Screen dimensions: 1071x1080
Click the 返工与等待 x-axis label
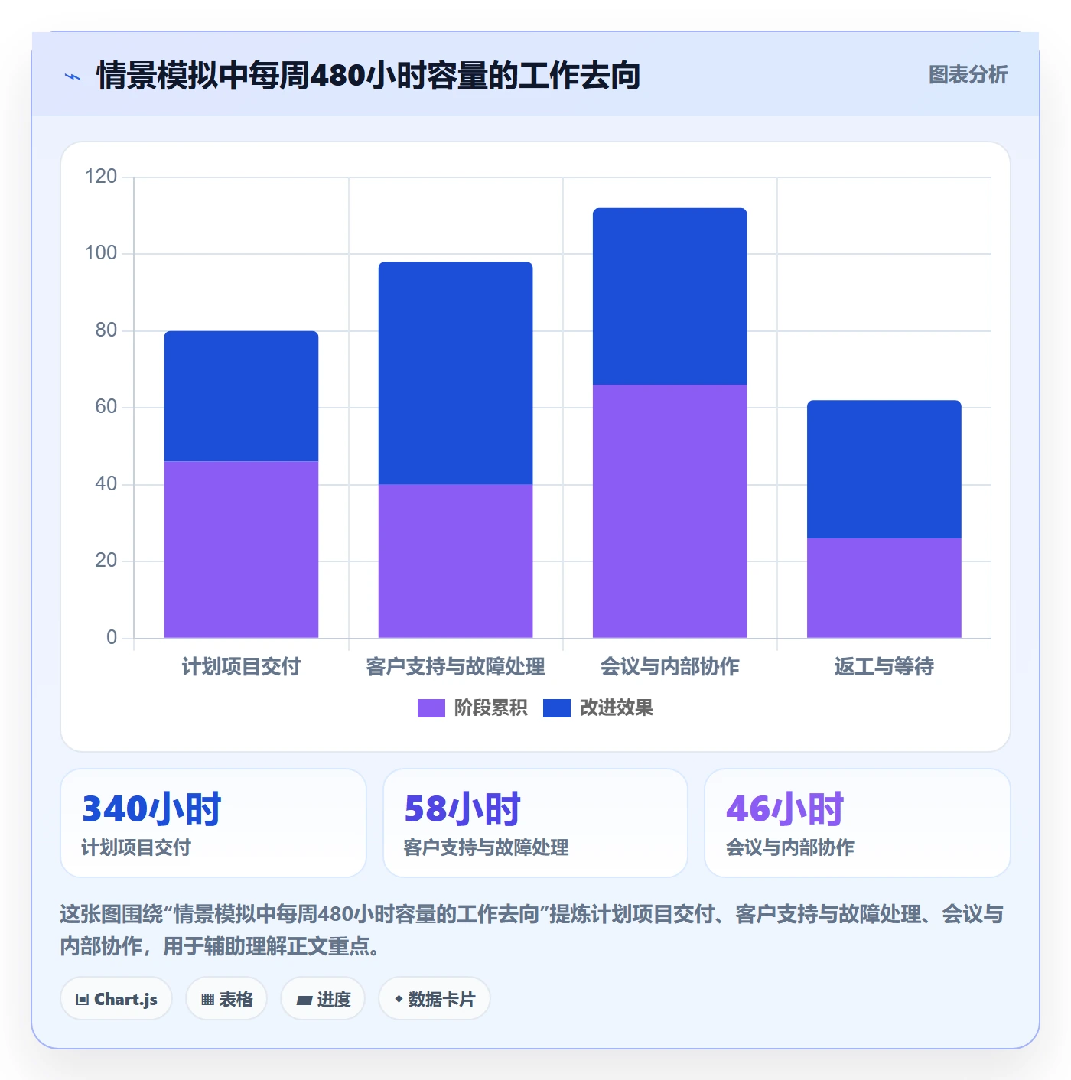884,667
